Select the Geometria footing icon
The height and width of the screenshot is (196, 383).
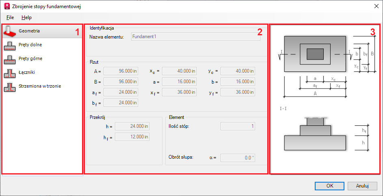pos(9,31)
